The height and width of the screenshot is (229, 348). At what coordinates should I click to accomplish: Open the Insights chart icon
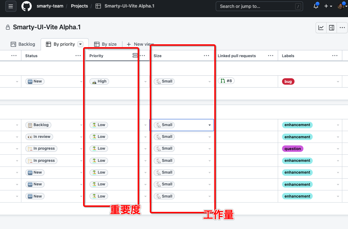coord(321,28)
